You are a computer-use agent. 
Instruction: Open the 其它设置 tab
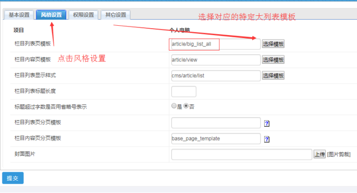click(x=116, y=15)
